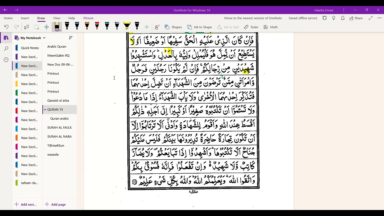The width and height of the screenshot is (384, 216).
Task: Show the Ruler
Action: click(x=251, y=27)
